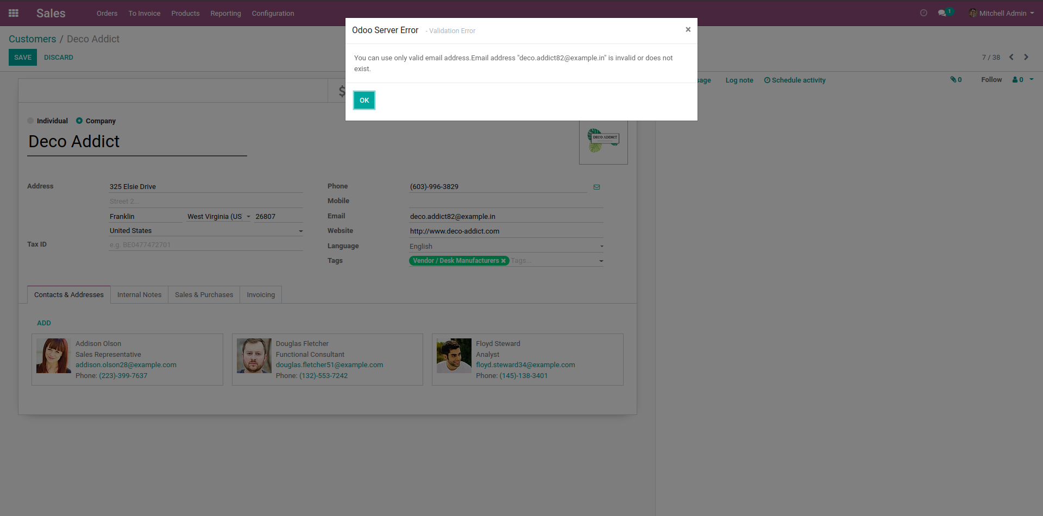Expand the followers dropdown caret
Viewport: 1043px width, 516px height.
(1032, 79)
